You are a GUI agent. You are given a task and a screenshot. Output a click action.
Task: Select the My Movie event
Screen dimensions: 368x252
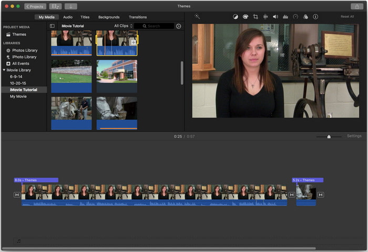[18, 96]
